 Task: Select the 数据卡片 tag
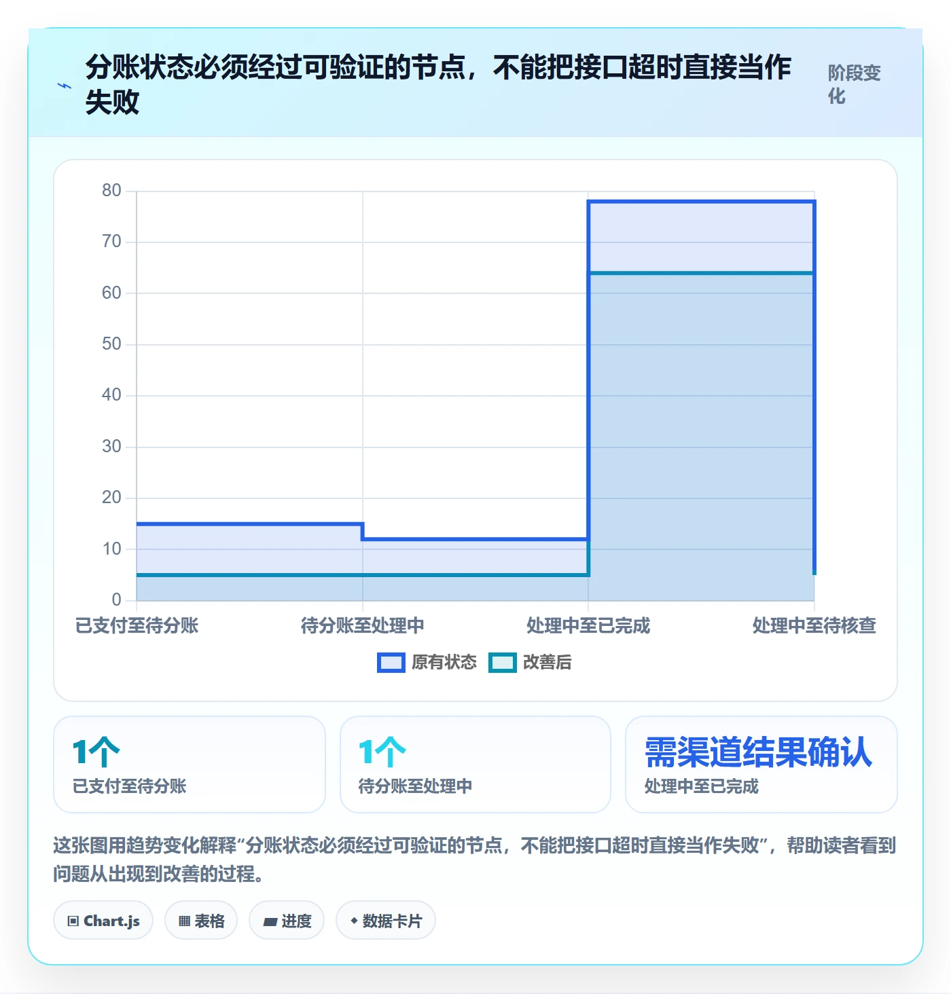point(386,921)
